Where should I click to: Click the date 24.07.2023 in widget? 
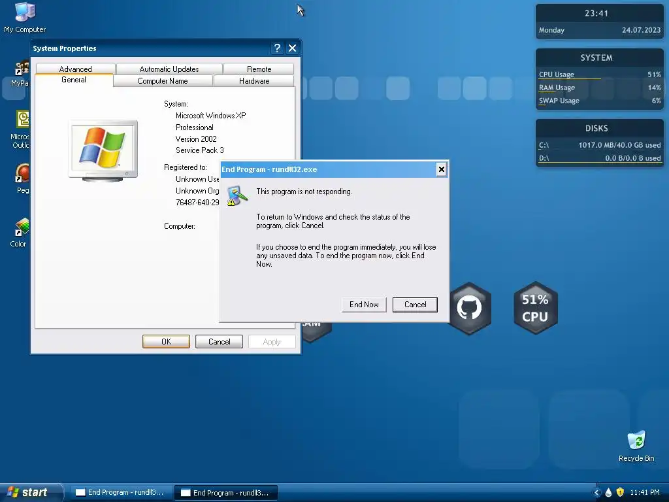642,30
